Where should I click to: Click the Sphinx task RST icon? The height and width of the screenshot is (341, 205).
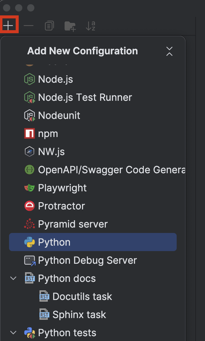[44, 314]
